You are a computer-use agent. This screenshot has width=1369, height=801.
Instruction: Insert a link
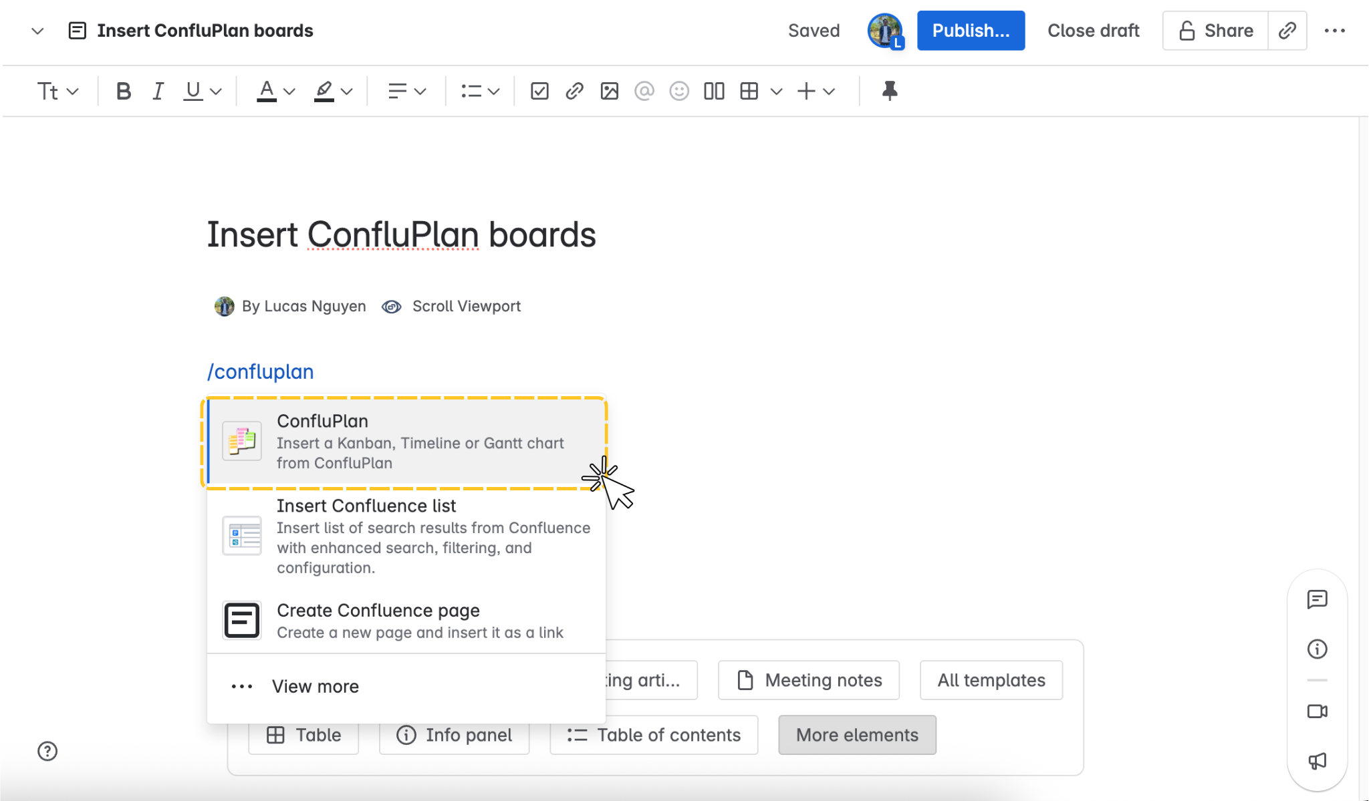(574, 91)
